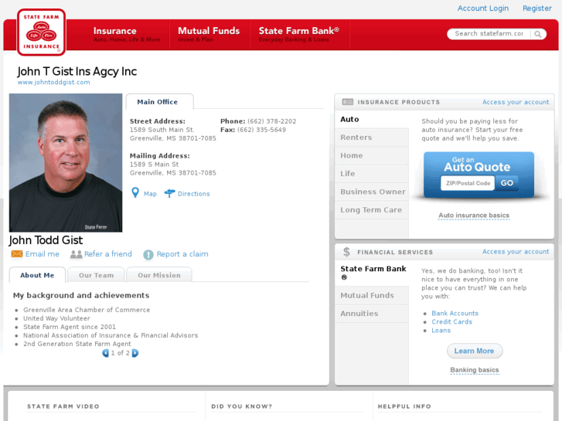This screenshot has height=421, width=562.
Task: Open the Mutual Funds header menu
Action: pos(209,35)
